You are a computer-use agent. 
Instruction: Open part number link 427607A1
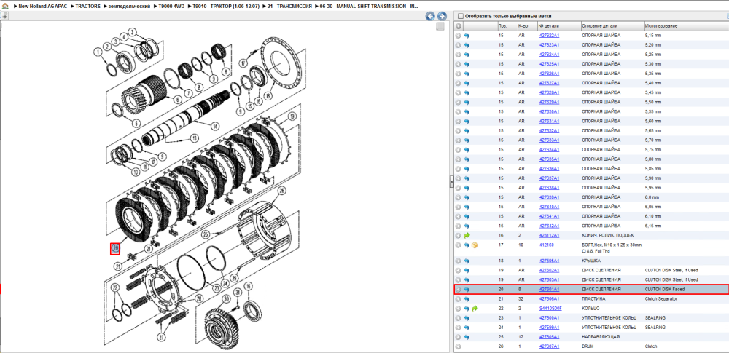click(x=549, y=346)
